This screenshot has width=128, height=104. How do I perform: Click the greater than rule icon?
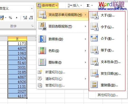pos(94,15)
